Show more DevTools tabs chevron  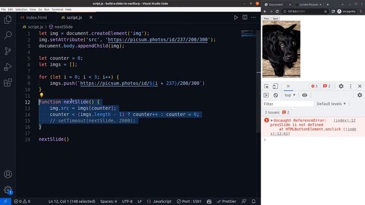coord(288,86)
